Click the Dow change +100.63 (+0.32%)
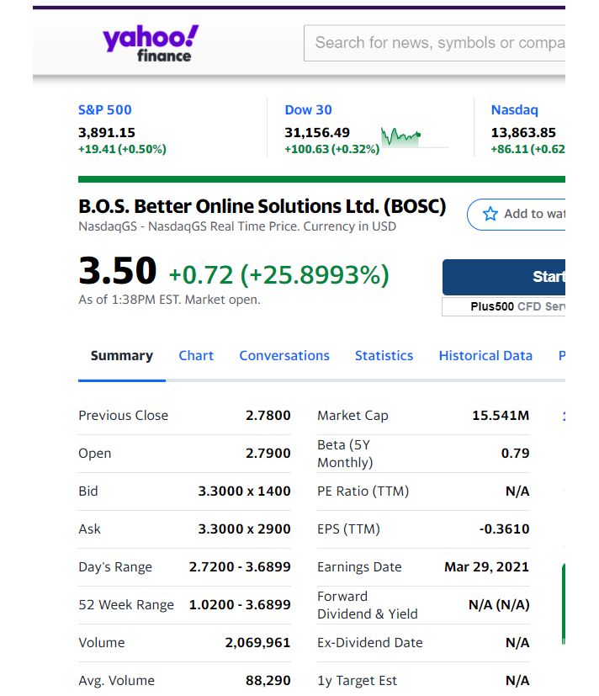599x696 pixels. [332, 149]
